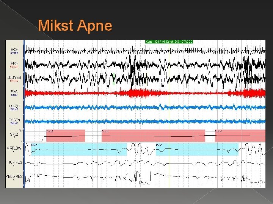Select the EEG(sec) channel label

[x=14, y=78]
